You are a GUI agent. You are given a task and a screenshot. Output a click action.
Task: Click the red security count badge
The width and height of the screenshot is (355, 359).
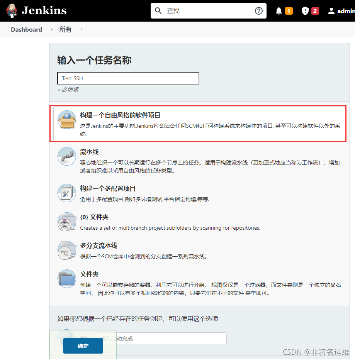click(315, 11)
